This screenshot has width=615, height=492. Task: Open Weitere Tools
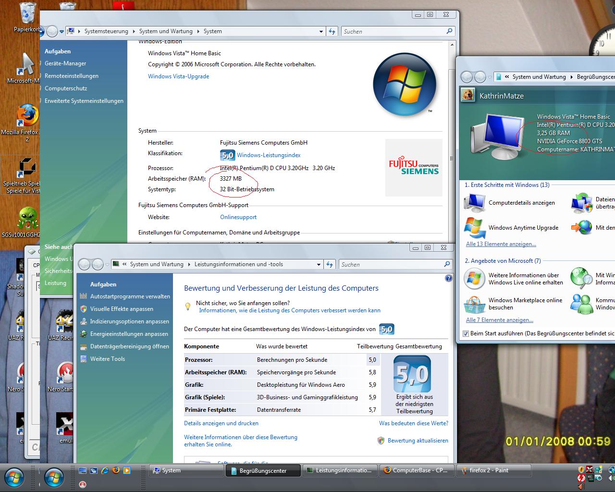(x=108, y=359)
